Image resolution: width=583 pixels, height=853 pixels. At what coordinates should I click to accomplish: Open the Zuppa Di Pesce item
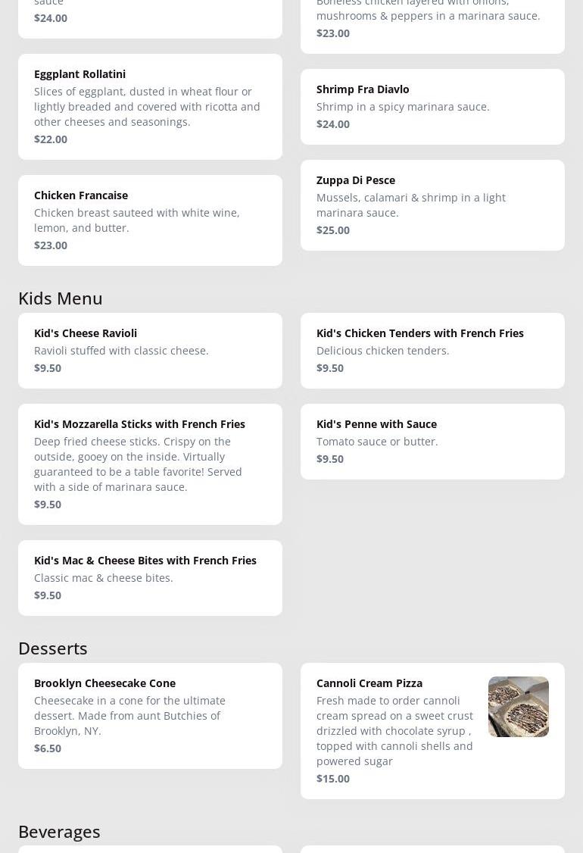(432, 205)
